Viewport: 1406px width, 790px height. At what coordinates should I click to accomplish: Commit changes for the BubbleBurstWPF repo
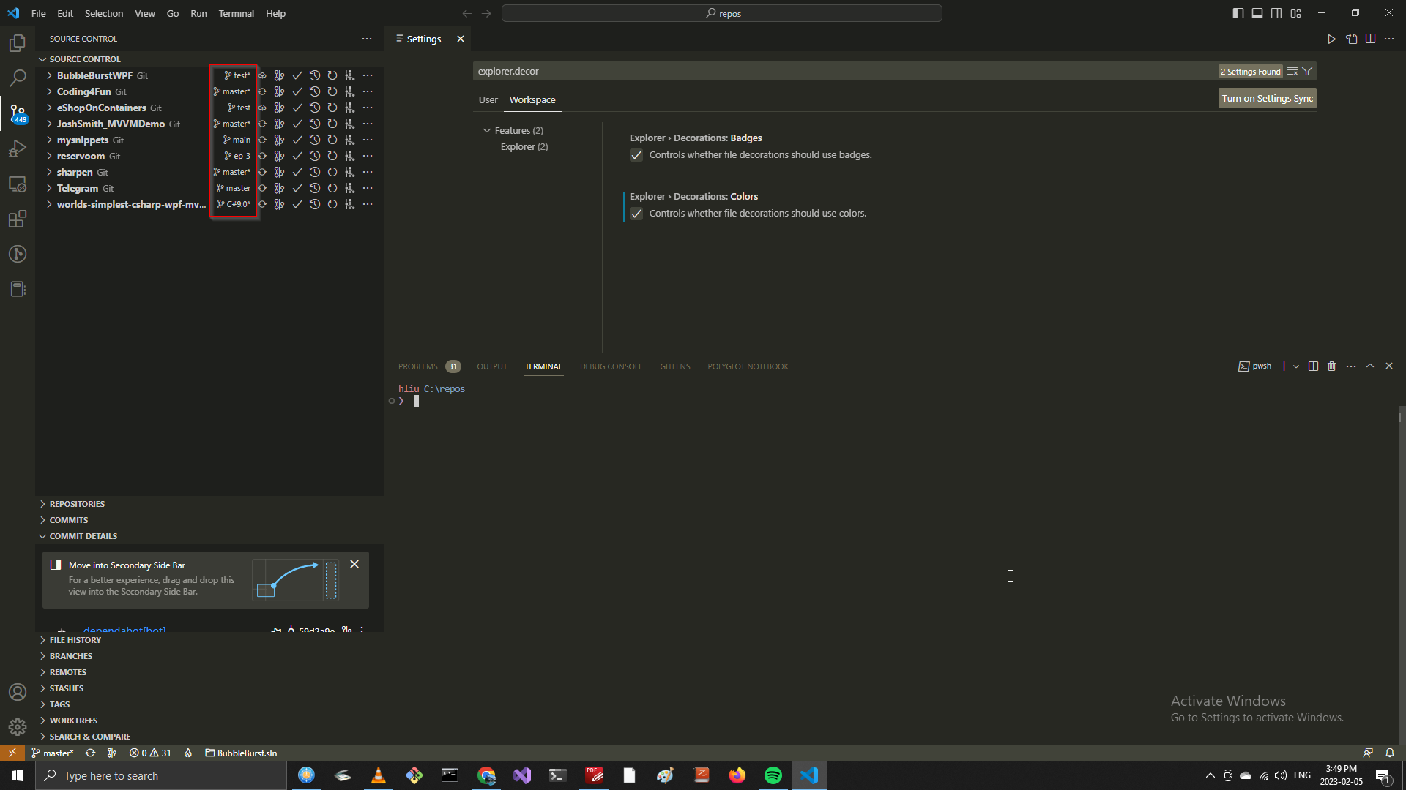(297, 75)
